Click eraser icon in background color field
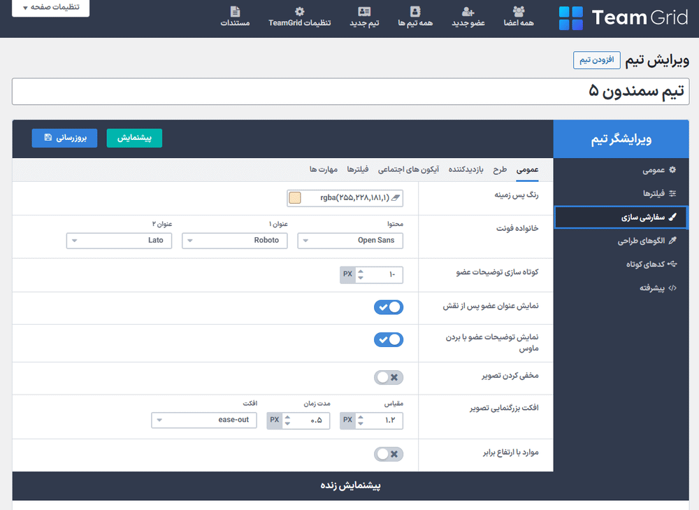The width and height of the screenshot is (699, 510). click(395, 199)
